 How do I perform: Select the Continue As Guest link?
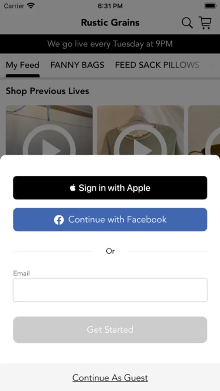110,378
